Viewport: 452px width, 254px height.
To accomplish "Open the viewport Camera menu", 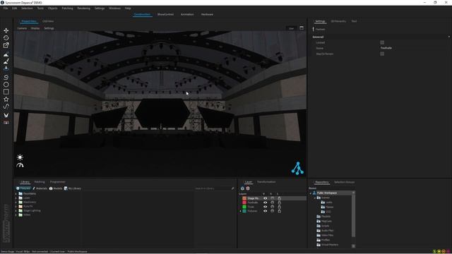I will (22, 28).
